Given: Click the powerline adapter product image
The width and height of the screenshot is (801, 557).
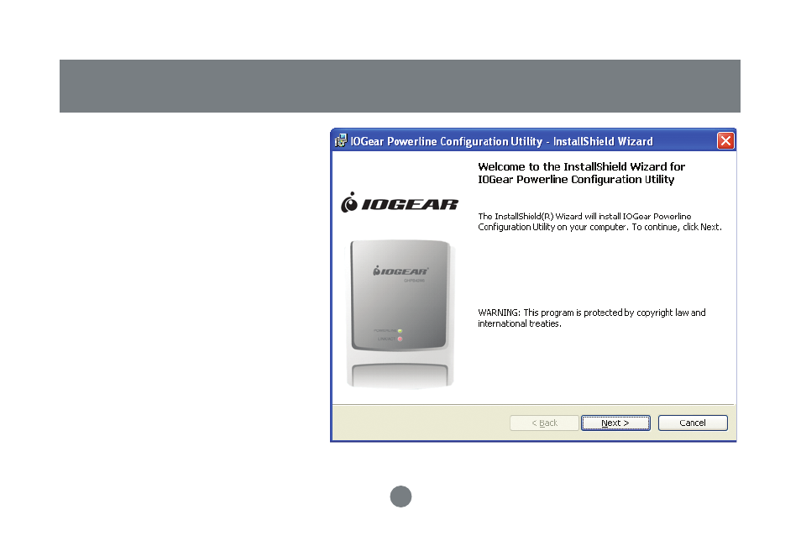Looking at the screenshot, I should point(400,314).
